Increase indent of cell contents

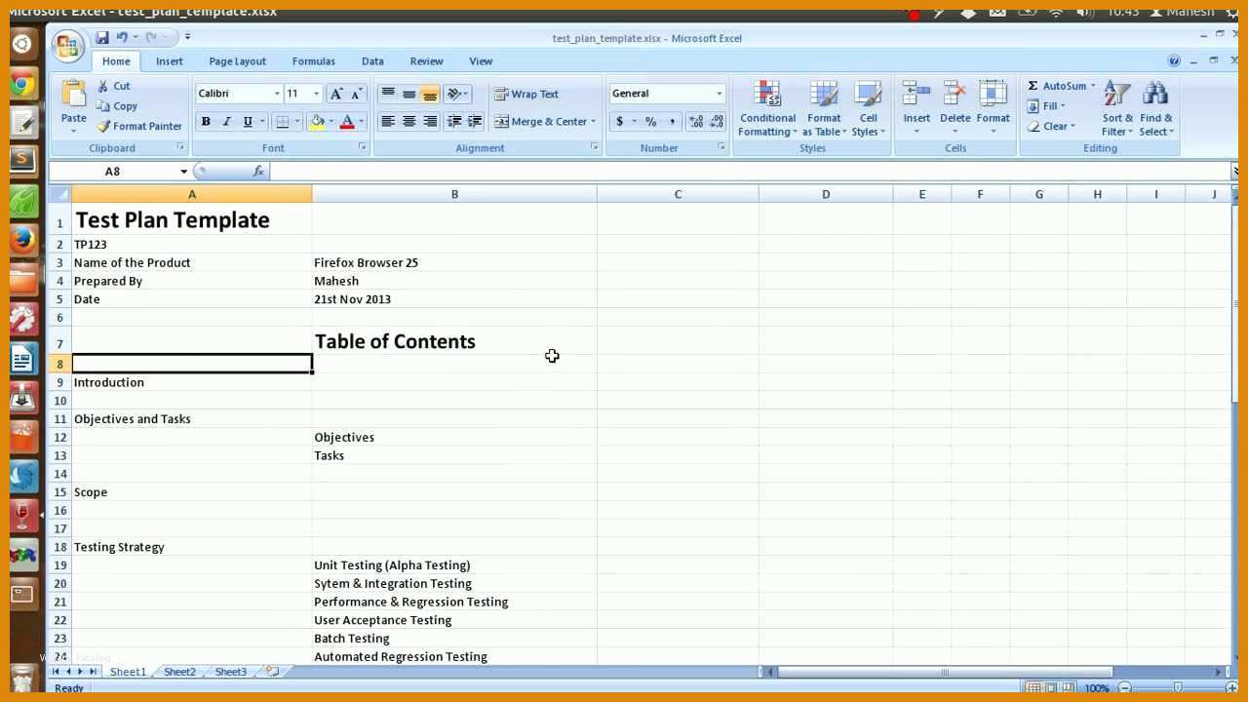click(475, 122)
